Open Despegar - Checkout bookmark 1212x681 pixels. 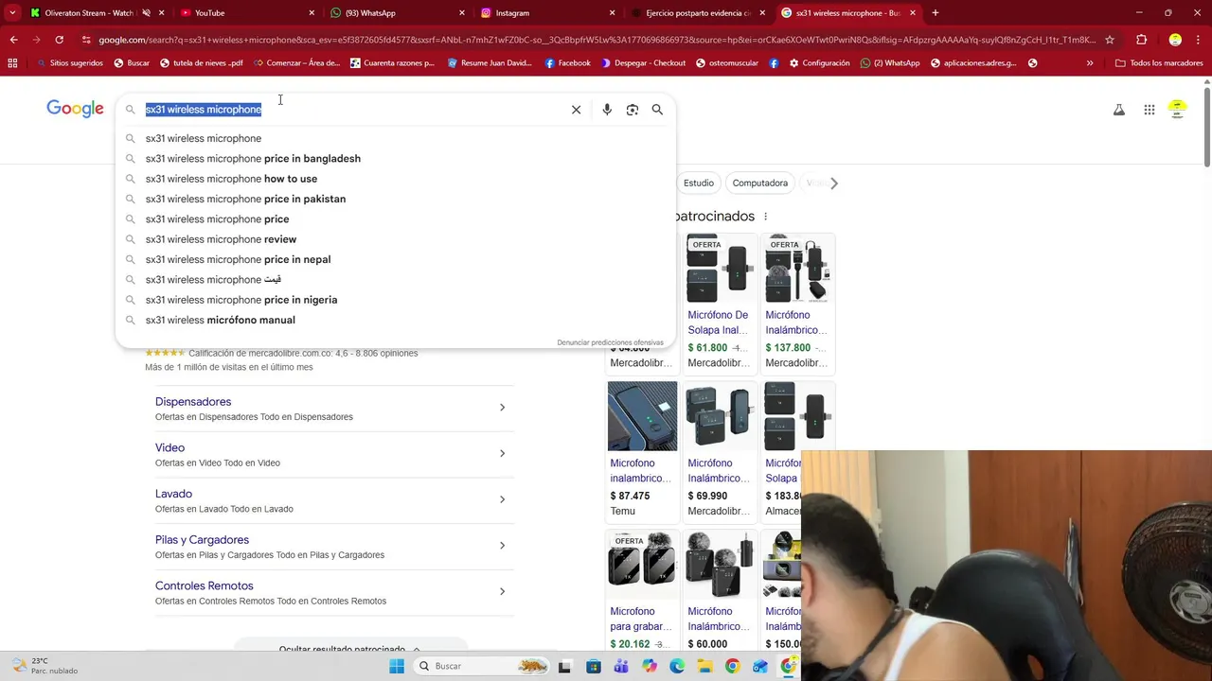[644, 63]
